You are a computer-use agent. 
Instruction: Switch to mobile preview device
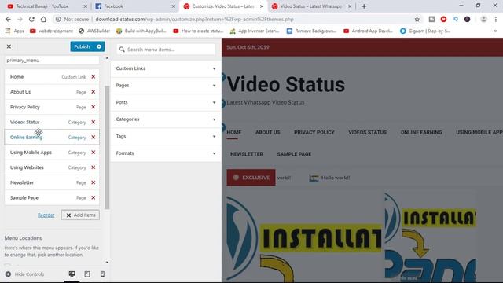pyautogui.click(x=103, y=274)
